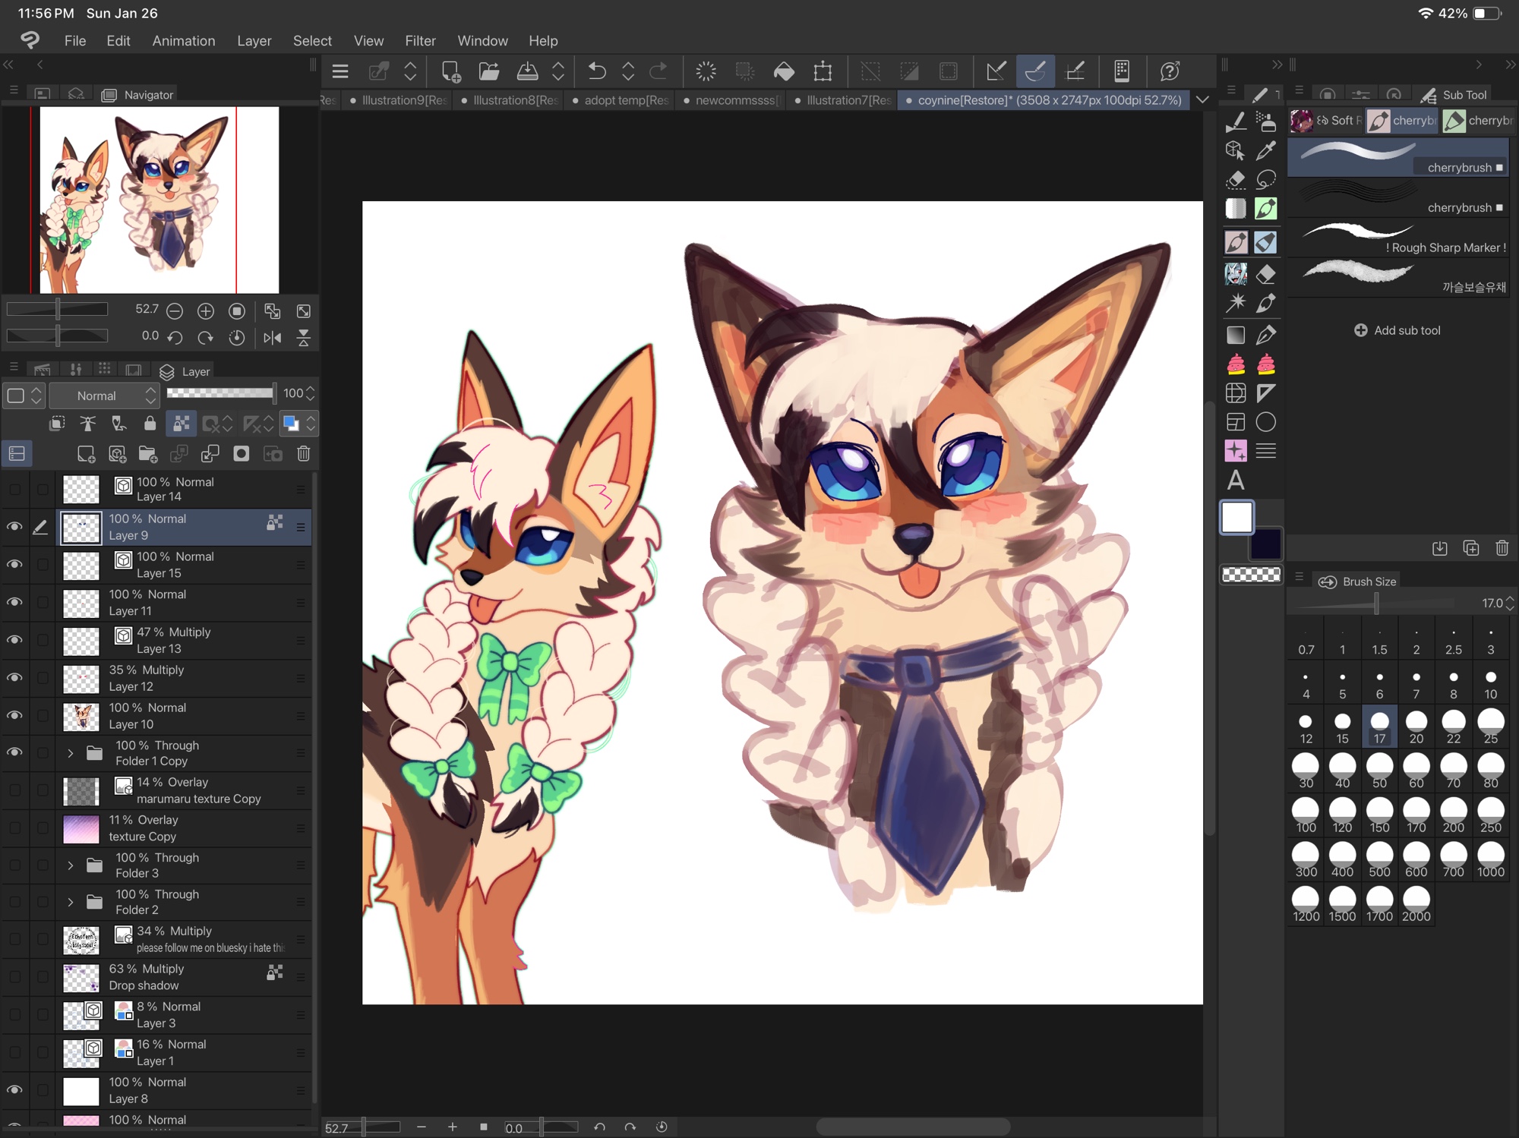Click the Flip Horizontal icon in Navigator
The image size is (1519, 1138).
click(272, 338)
